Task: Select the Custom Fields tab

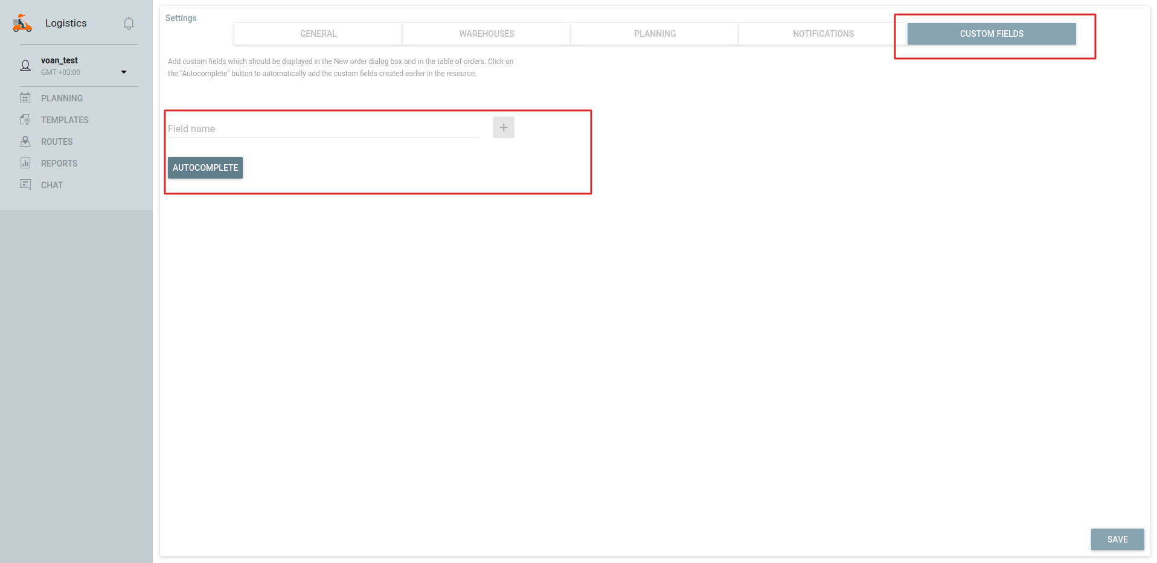Action: click(x=992, y=34)
